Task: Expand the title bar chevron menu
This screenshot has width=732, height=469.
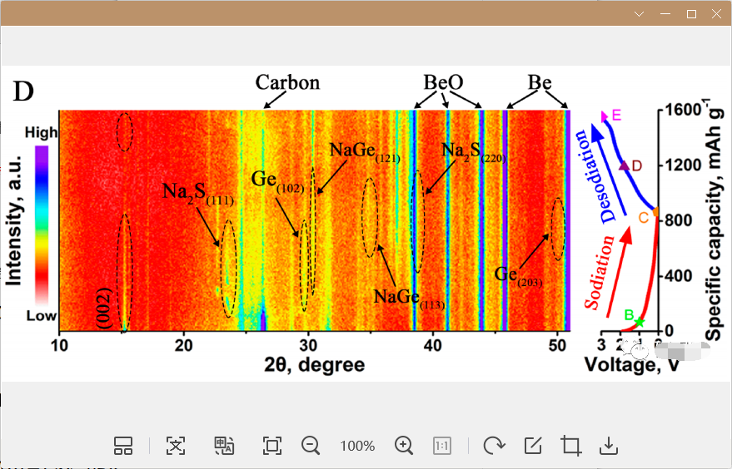Action: coord(639,14)
